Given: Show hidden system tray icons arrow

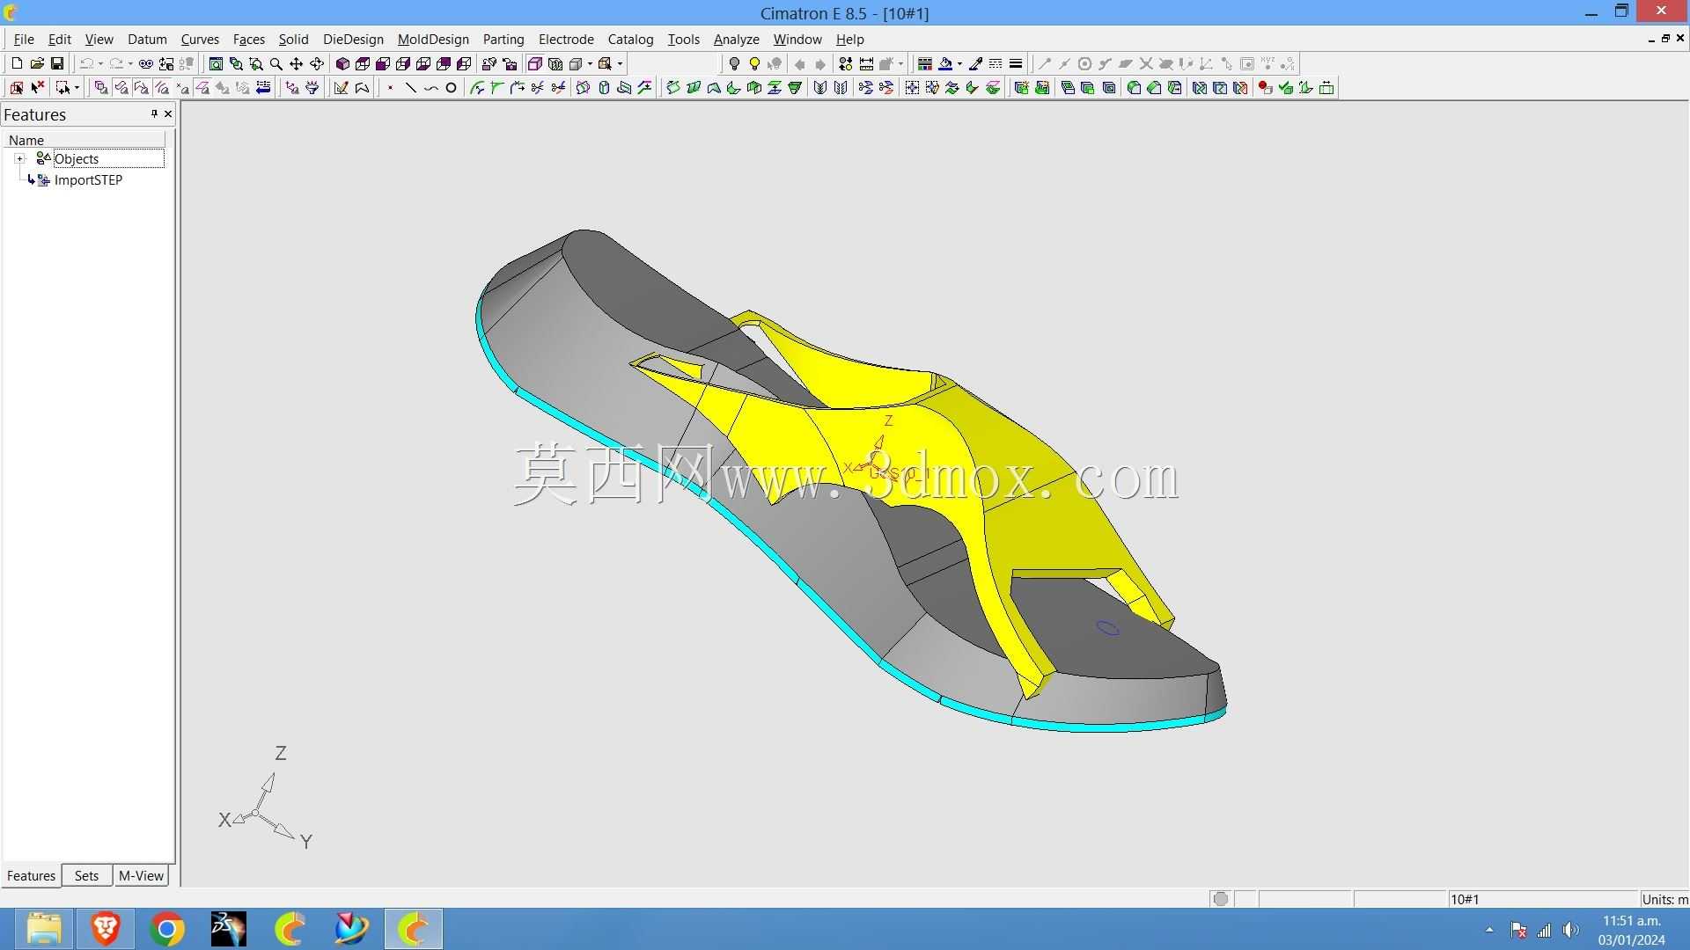Looking at the screenshot, I should pyautogui.click(x=1489, y=930).
